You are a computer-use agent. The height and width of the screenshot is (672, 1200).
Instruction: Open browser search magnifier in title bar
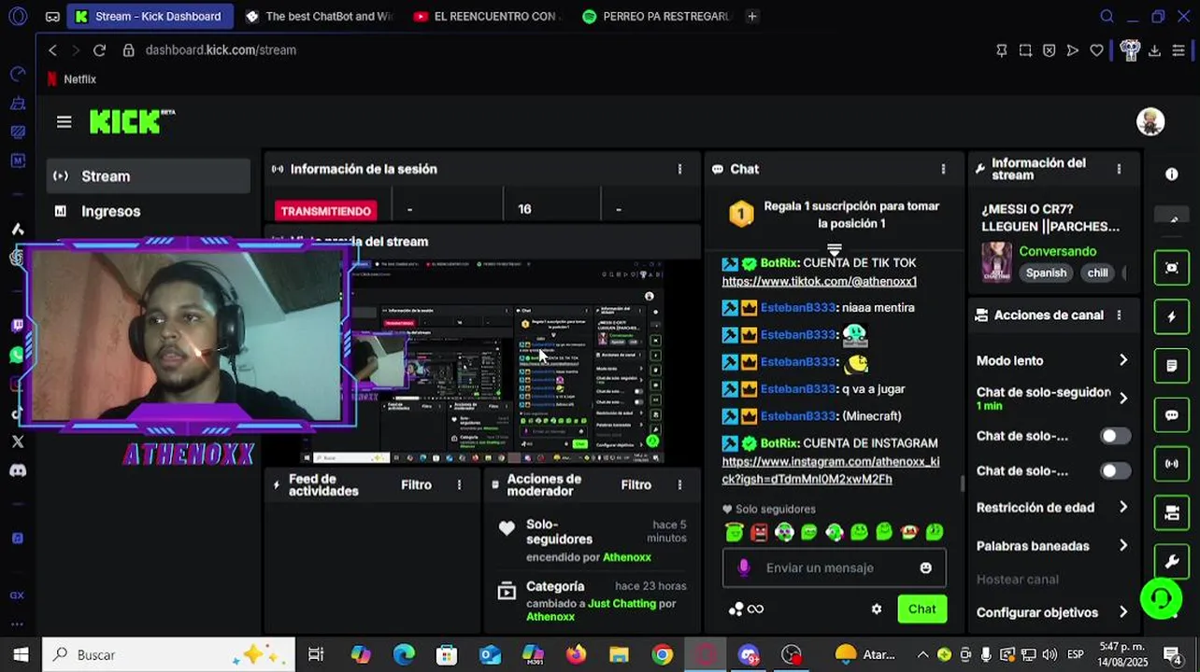1107,16
